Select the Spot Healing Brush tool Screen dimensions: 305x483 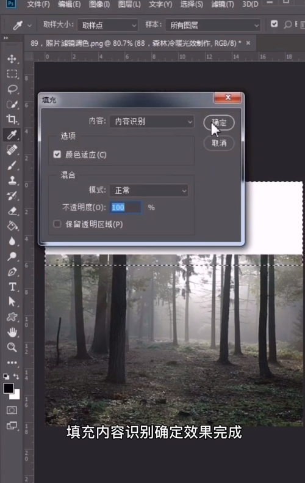[x=12, y=150]
